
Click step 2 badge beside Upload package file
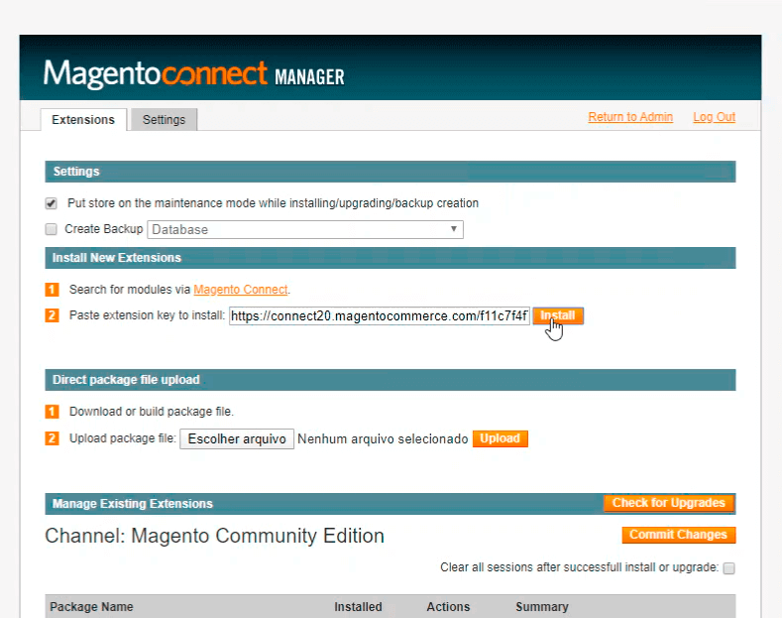tap(52, 438)
